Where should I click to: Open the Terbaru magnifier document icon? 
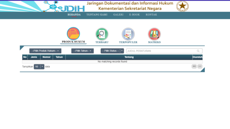coord(102,34)
